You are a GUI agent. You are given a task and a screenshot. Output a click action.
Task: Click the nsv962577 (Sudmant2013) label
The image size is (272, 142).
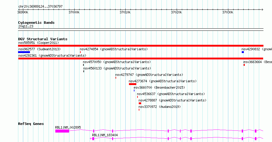point(39,49)
